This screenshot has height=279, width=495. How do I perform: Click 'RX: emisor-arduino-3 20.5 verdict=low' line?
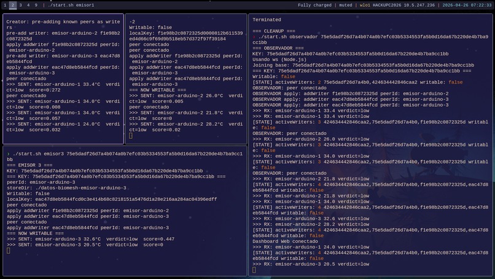(311, 264)
